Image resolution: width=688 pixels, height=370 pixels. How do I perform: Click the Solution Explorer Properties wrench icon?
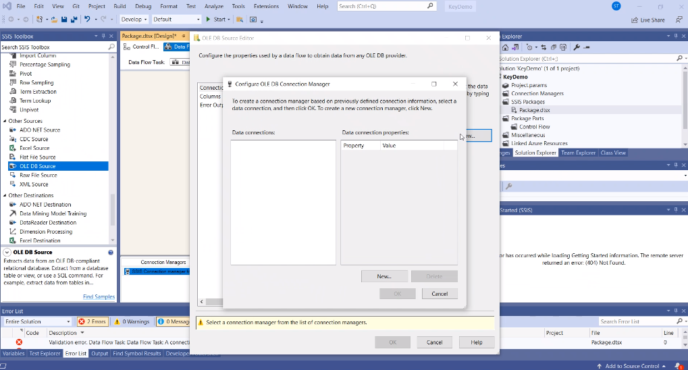tap(577, 47)
